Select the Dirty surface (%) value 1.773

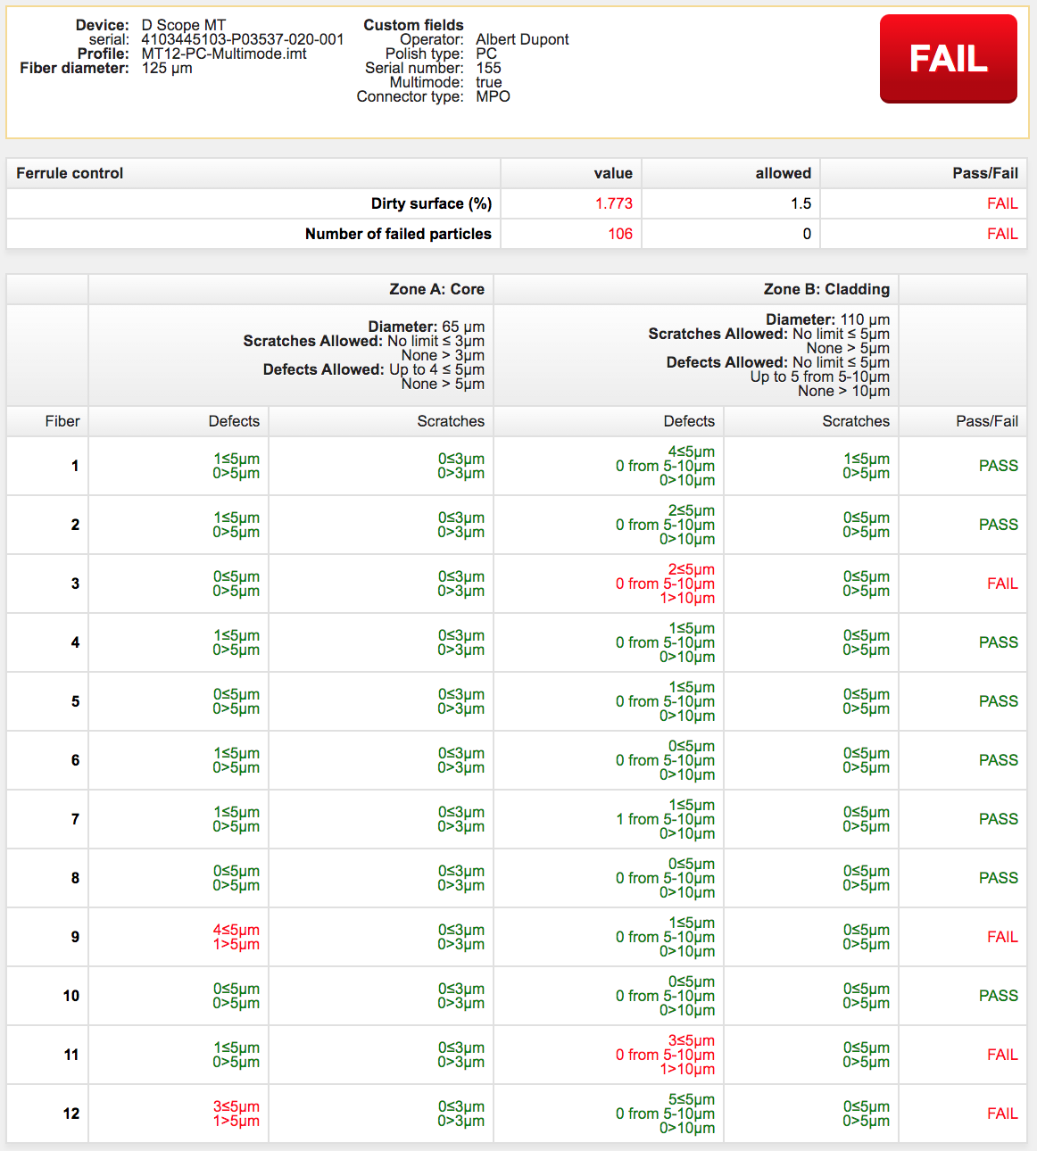point(614,203)
